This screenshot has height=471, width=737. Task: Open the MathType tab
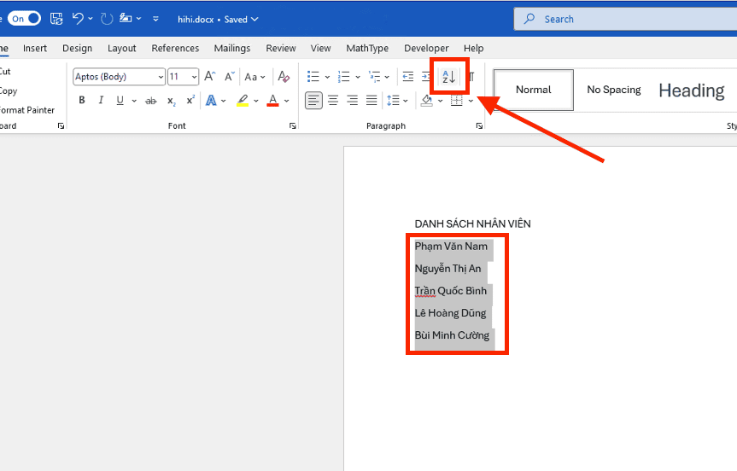tap(367, 49)
